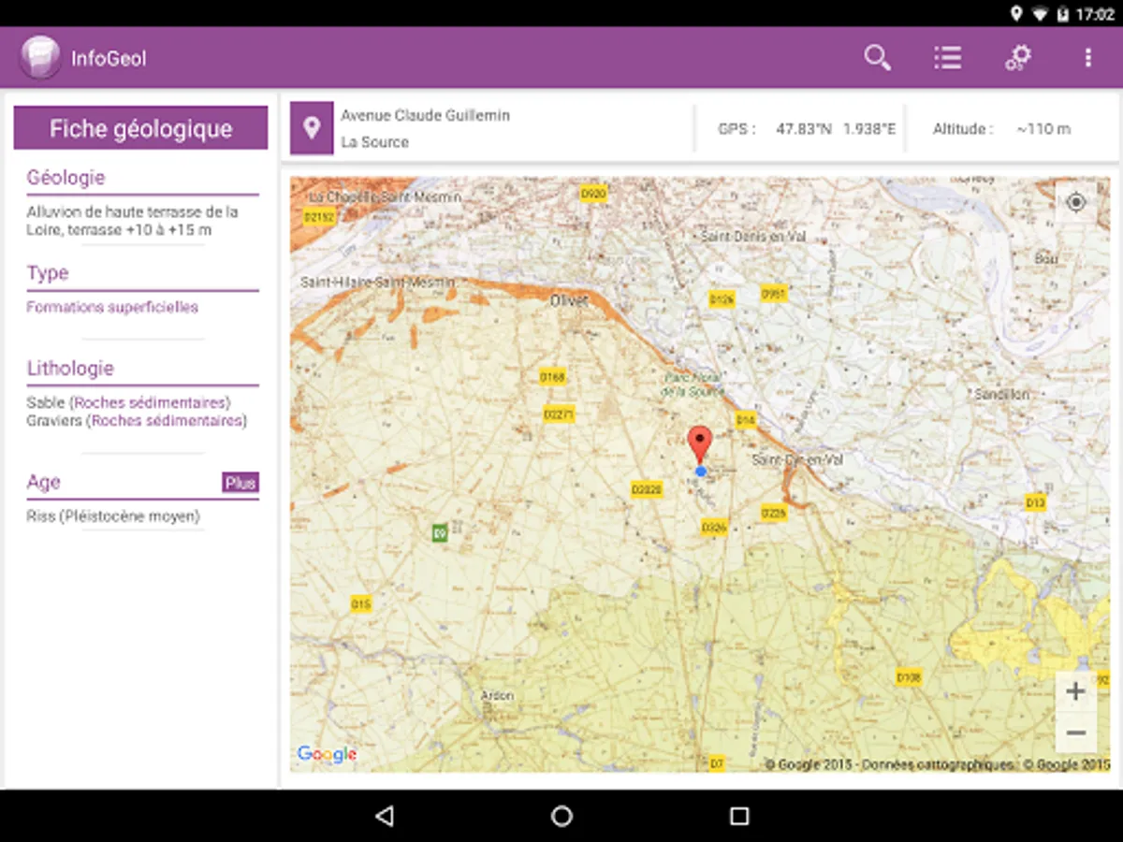
Task: Tap Saint-Denis-en-Val map label
Action: click(753, 237)
